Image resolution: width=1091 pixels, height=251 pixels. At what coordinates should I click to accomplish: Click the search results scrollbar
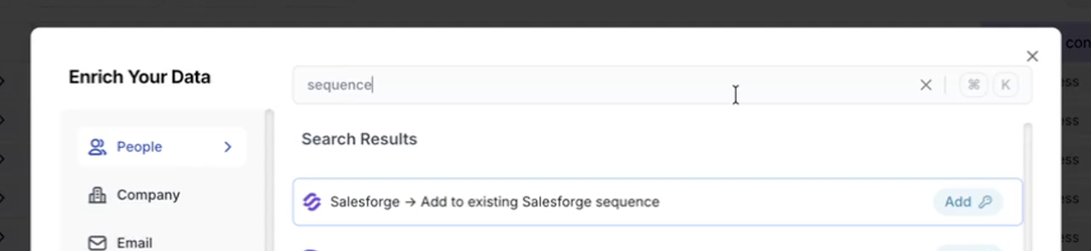tap(1028, 188)
